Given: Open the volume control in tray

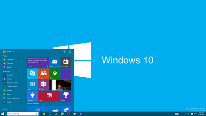Looking at the screenshot, I should pos(188,114).
